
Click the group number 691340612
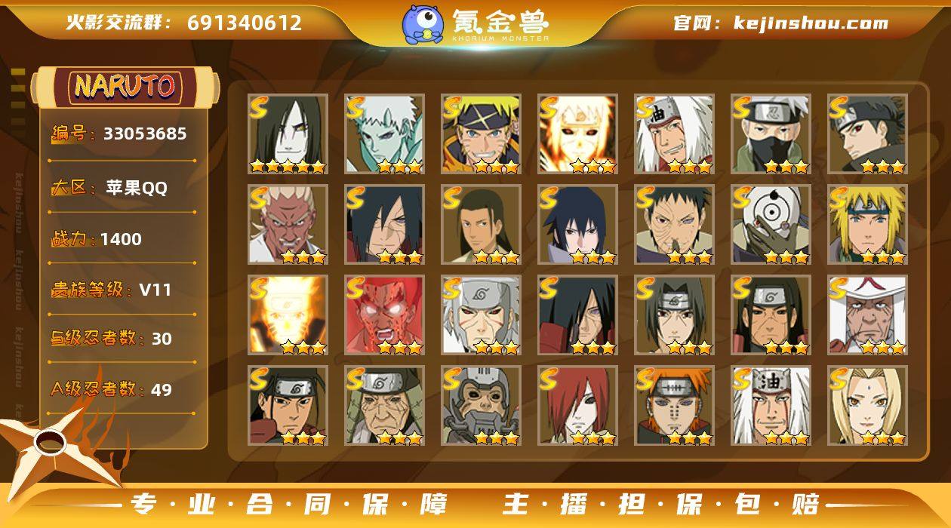(x=245, y=23)
